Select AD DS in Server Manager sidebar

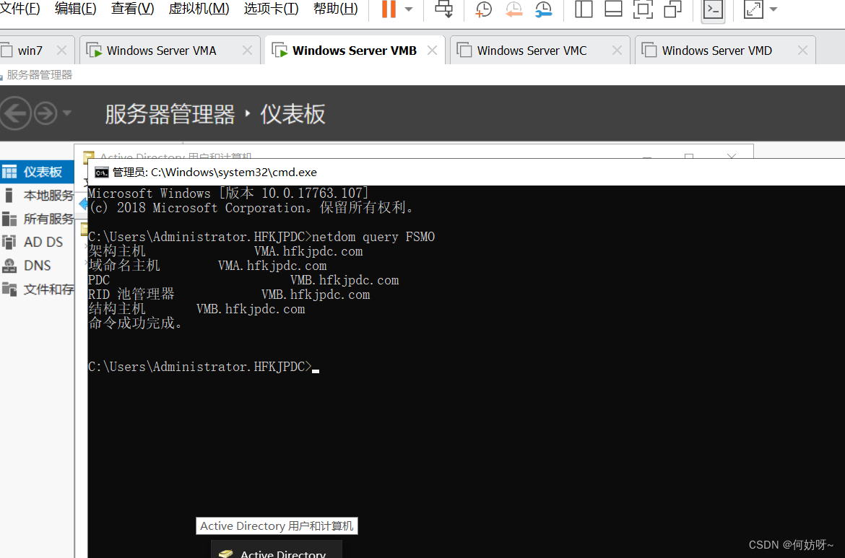pos(43,242)
